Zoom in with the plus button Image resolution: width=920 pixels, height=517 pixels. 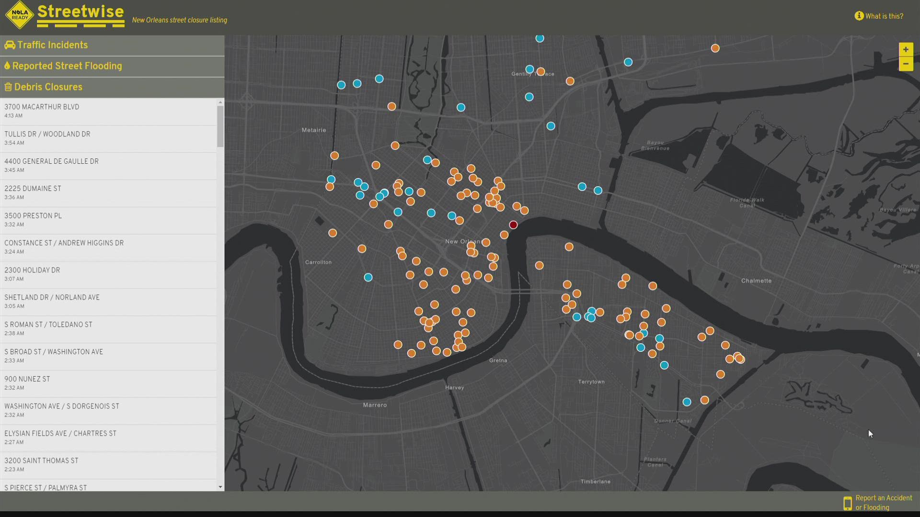point(906,49)
